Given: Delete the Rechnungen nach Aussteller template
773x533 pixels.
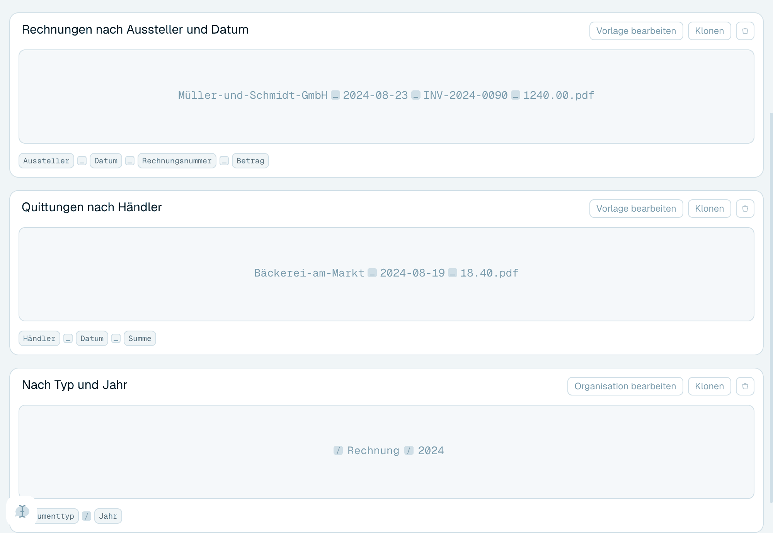Looking at the screenshot, I should [x=745, y=31].
